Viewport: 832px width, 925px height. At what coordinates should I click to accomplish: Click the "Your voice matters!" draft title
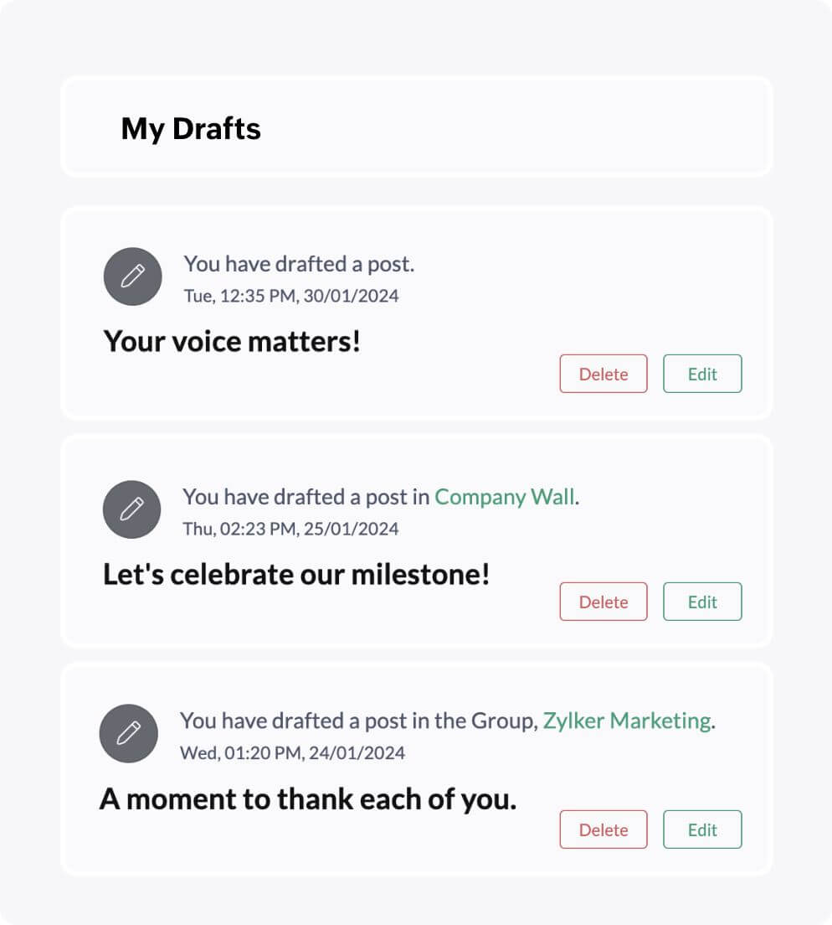[232, 342]
